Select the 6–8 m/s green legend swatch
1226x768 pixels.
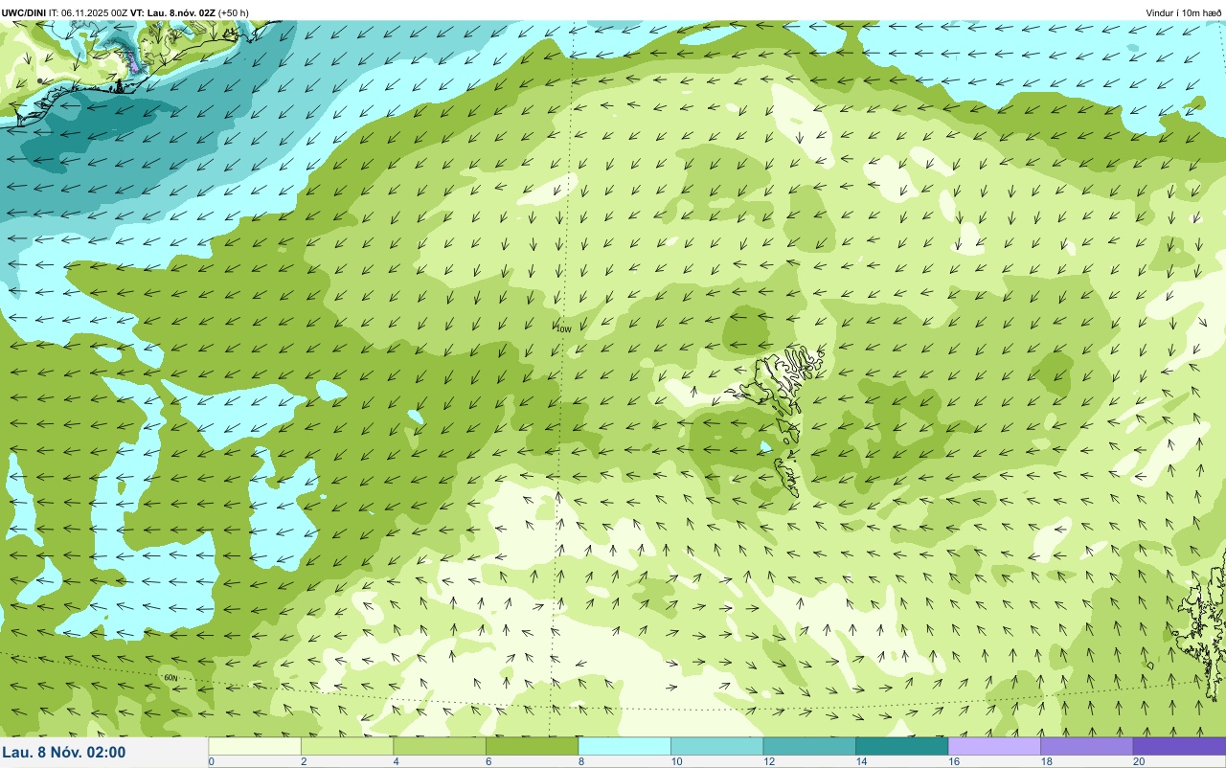click(x=532, y=746)
